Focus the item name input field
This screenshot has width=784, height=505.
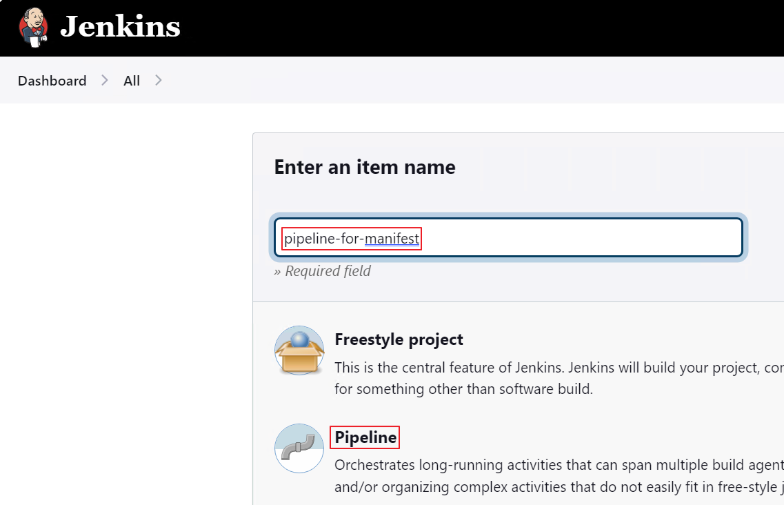point(508,238)
